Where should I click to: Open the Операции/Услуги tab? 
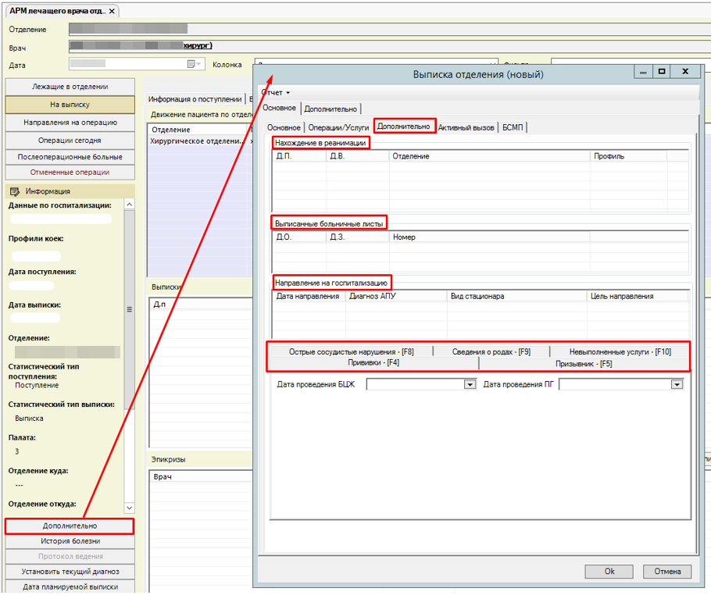pos(338,128)
